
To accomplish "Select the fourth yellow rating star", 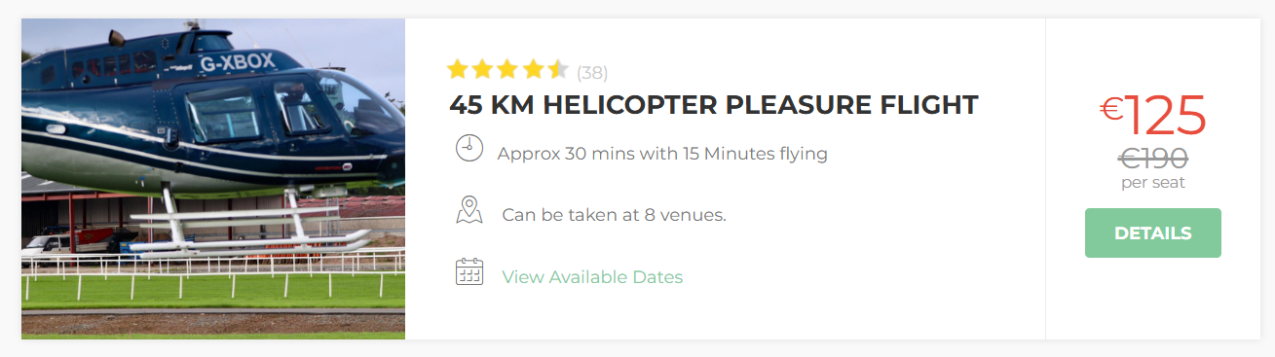I will (532, 69).
